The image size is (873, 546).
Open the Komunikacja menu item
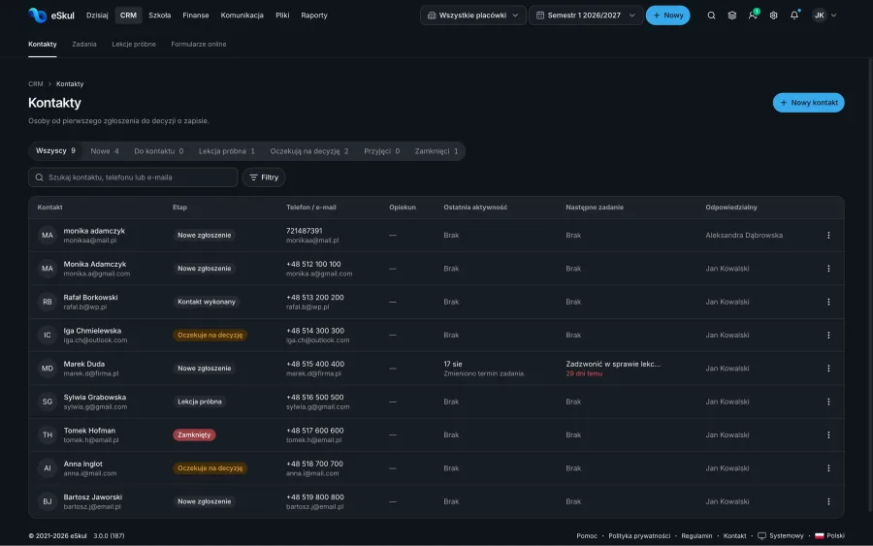242,16
